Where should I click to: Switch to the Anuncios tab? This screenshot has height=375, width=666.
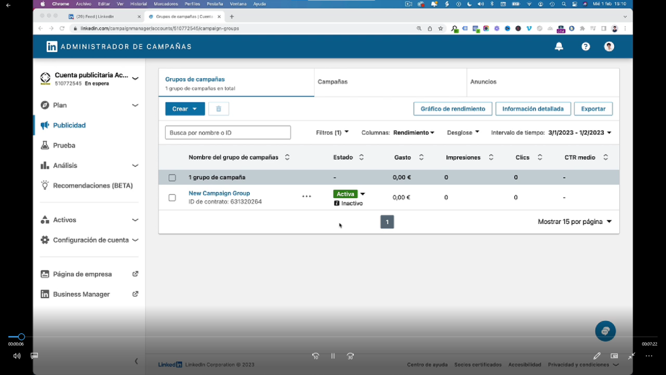click(543, 83)
